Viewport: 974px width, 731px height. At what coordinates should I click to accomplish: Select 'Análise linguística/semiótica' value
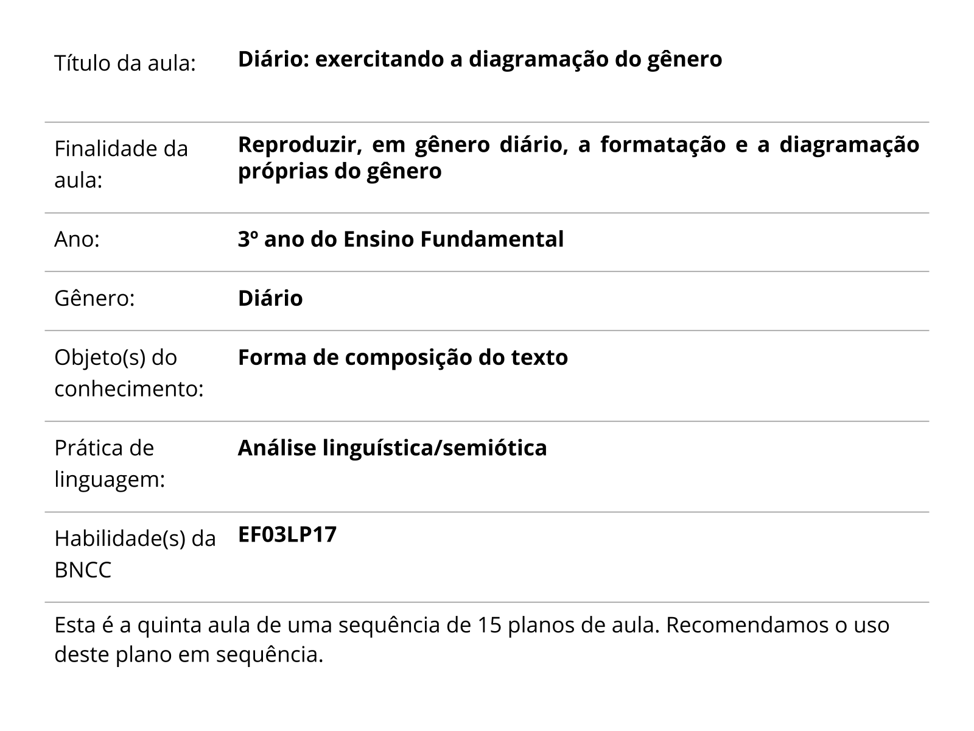tap(392, 448)
